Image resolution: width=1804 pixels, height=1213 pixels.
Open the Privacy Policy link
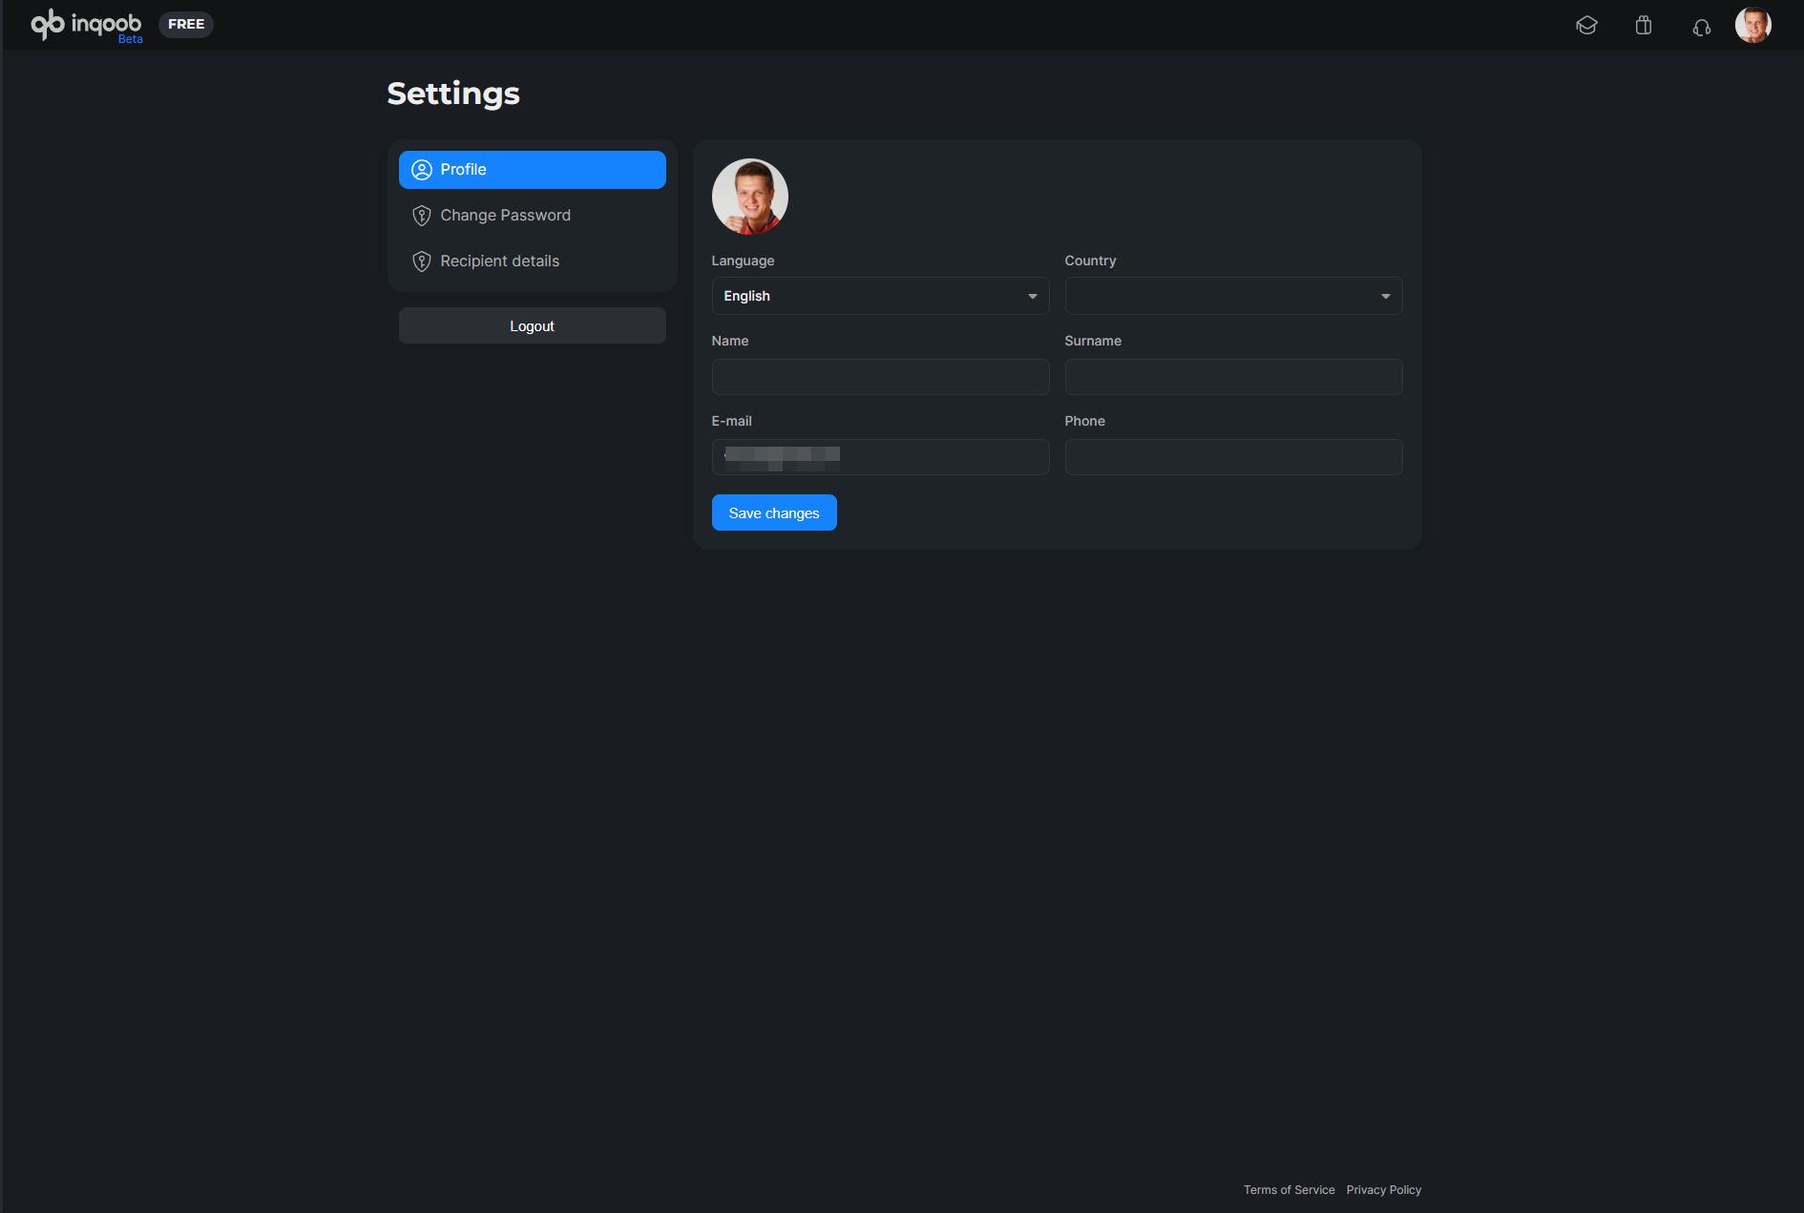coord(1384,1189)
